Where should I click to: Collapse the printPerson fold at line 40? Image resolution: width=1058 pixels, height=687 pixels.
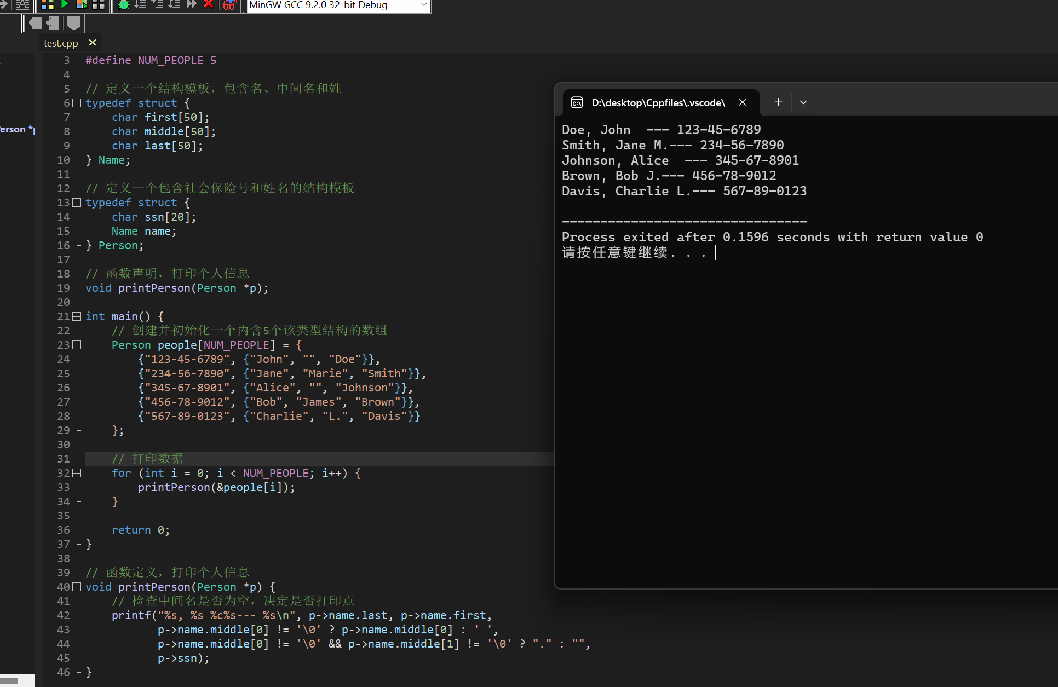tap(77, 587)
